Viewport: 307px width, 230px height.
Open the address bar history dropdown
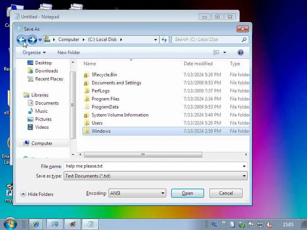tap(155, 40)
